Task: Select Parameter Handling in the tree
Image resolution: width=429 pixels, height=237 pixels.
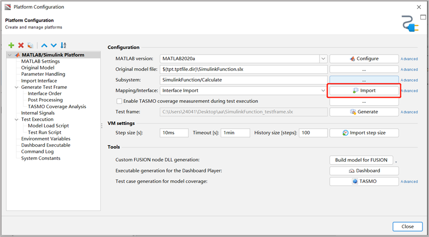Action: pos(43,74)
